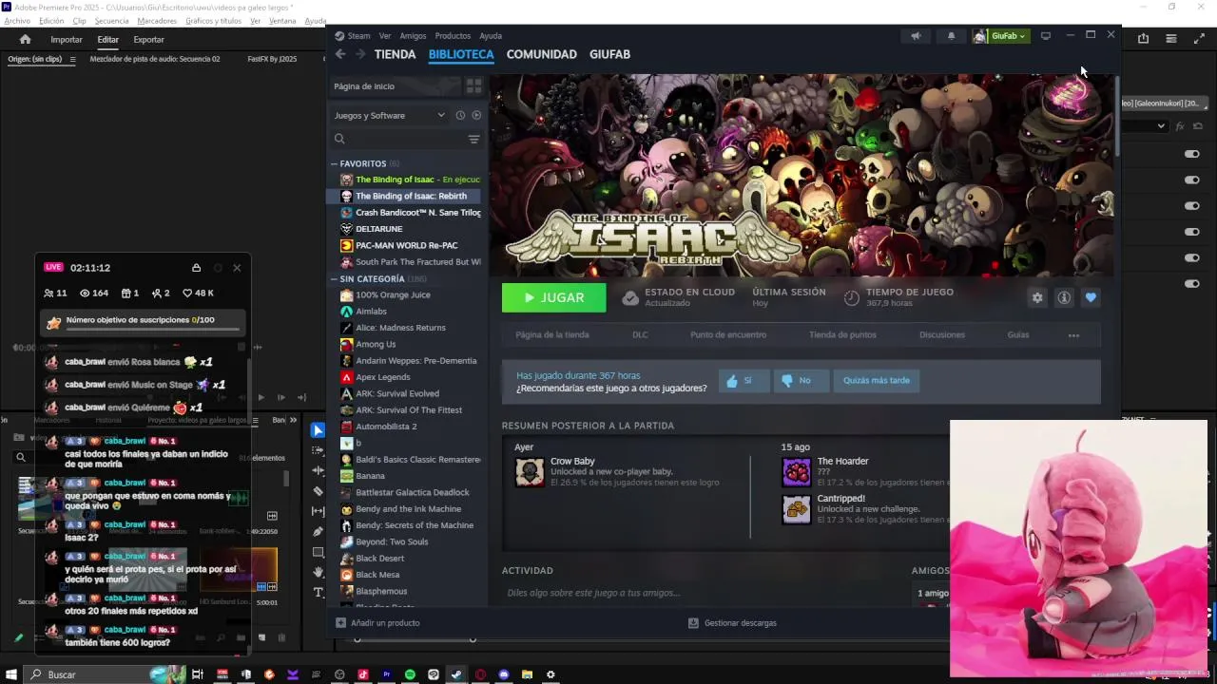Open Página de la tienda link

(x=551, y=334)
